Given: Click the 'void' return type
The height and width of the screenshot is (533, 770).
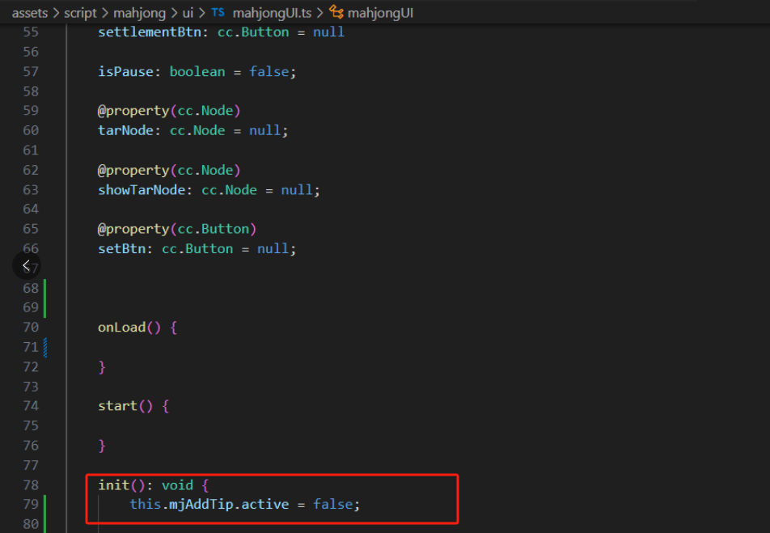Looking at the screenshot, I should coord(178,485).
